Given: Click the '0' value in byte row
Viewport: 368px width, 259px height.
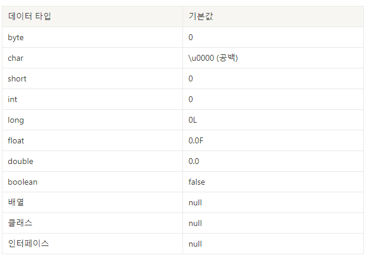Looking at the screenshot, I should (x=191, y=38).
